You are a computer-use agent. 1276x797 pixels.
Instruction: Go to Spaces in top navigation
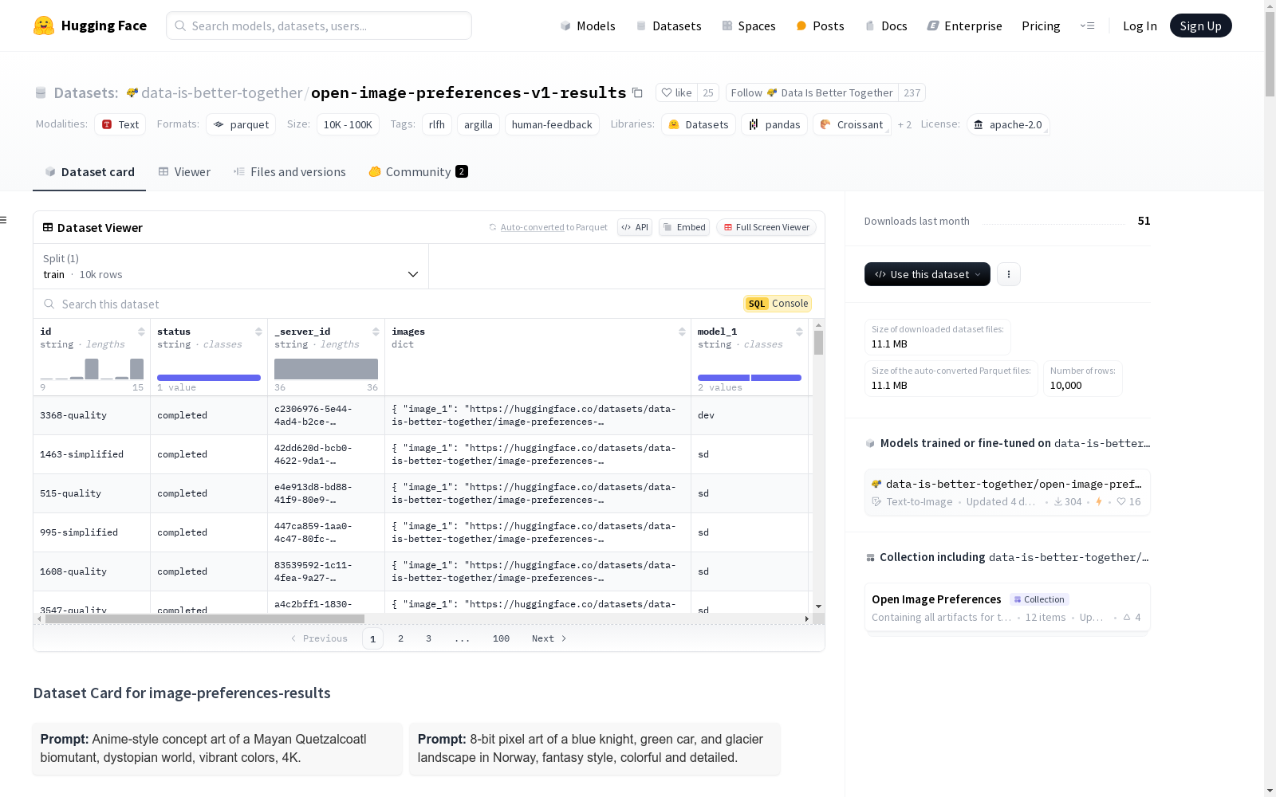(749, 26)
